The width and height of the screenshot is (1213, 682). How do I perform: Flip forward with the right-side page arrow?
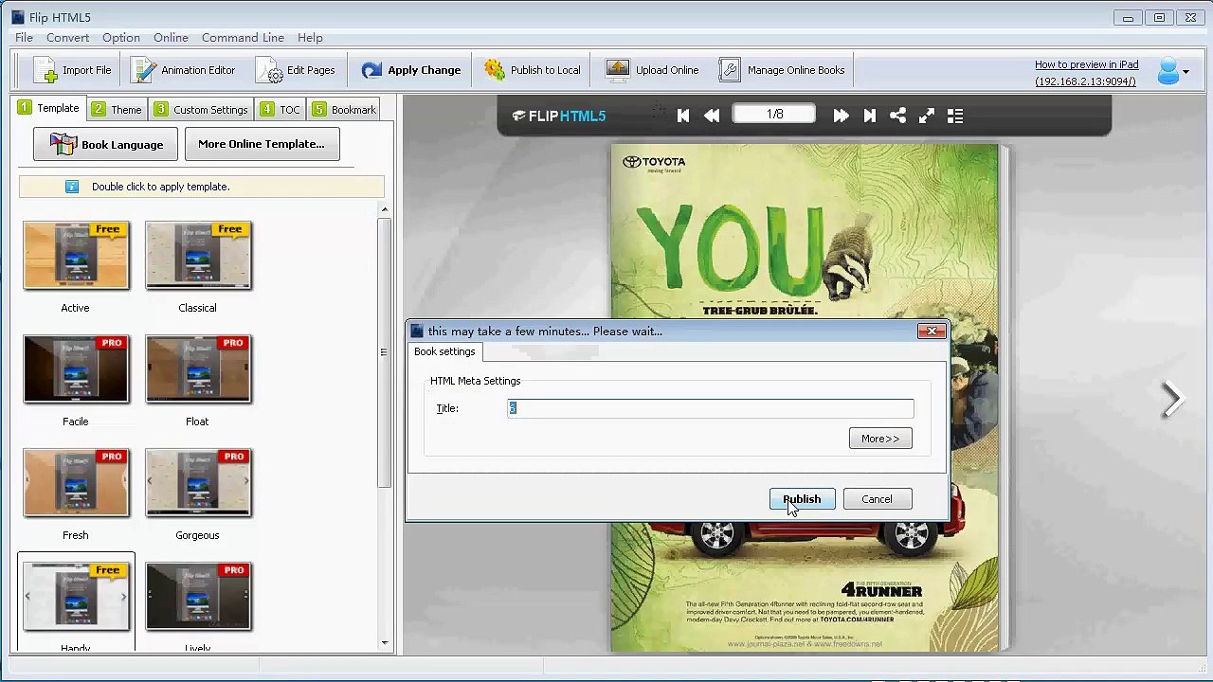tap(1173, 399)
